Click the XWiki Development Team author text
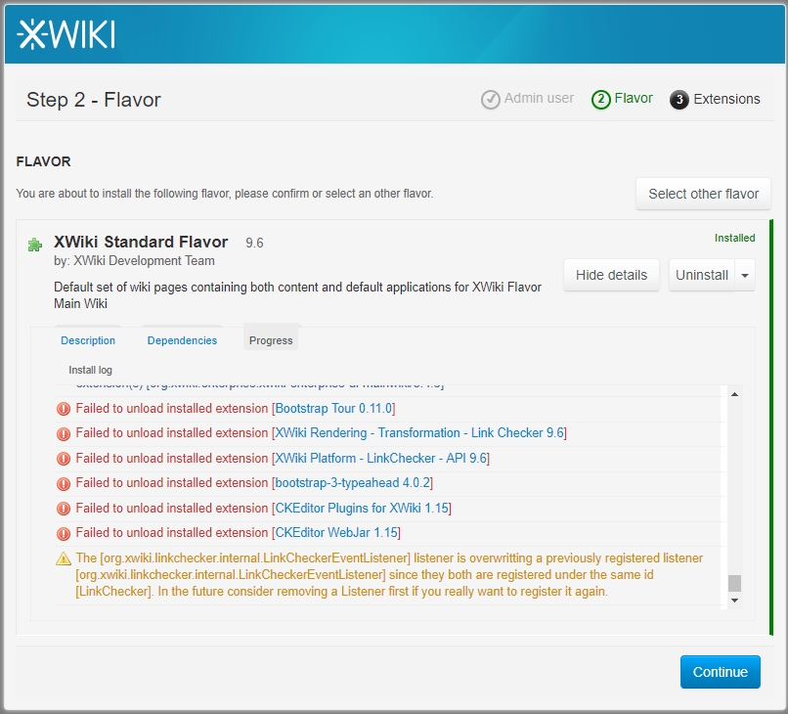Image resolution: width=788 pixels, height=714 pixels. pyautogui.click(x=144, y=261)
